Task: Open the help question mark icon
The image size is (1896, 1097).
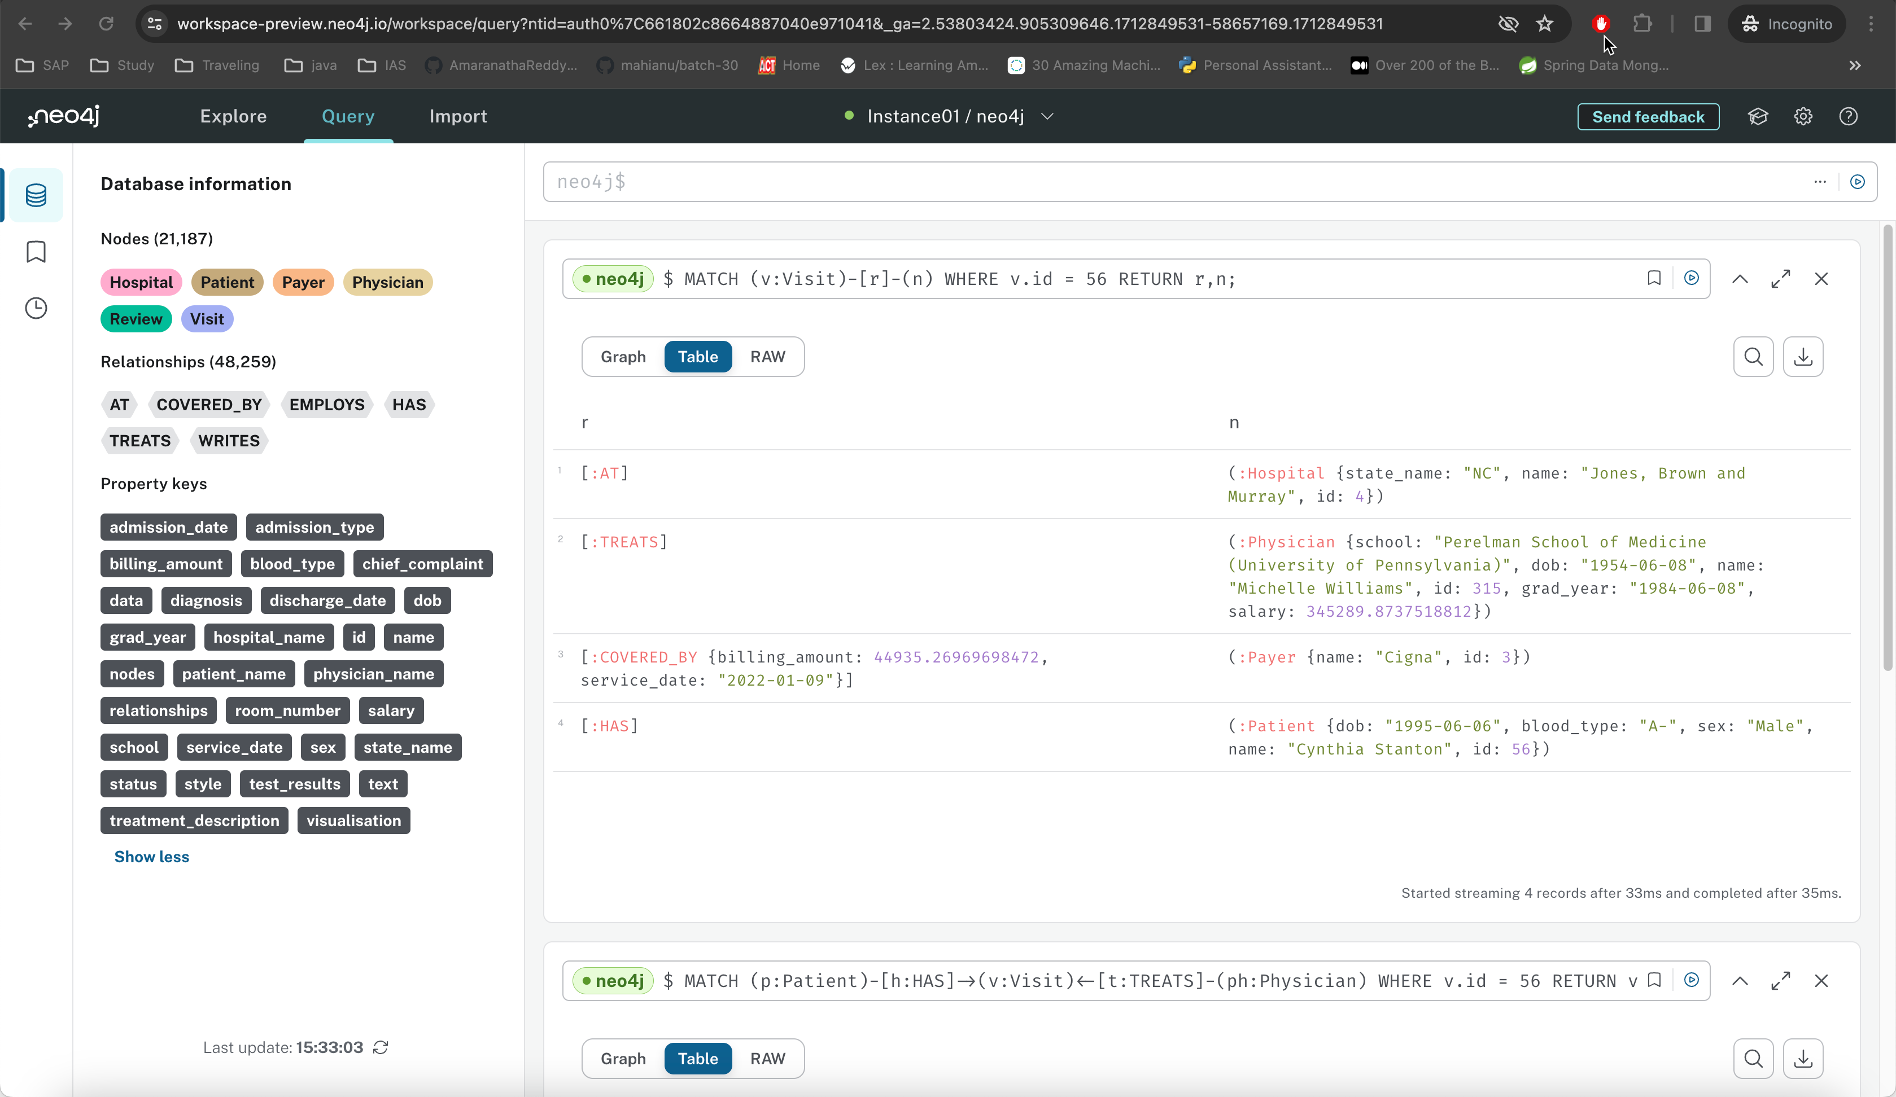Action: [1849, 117]
